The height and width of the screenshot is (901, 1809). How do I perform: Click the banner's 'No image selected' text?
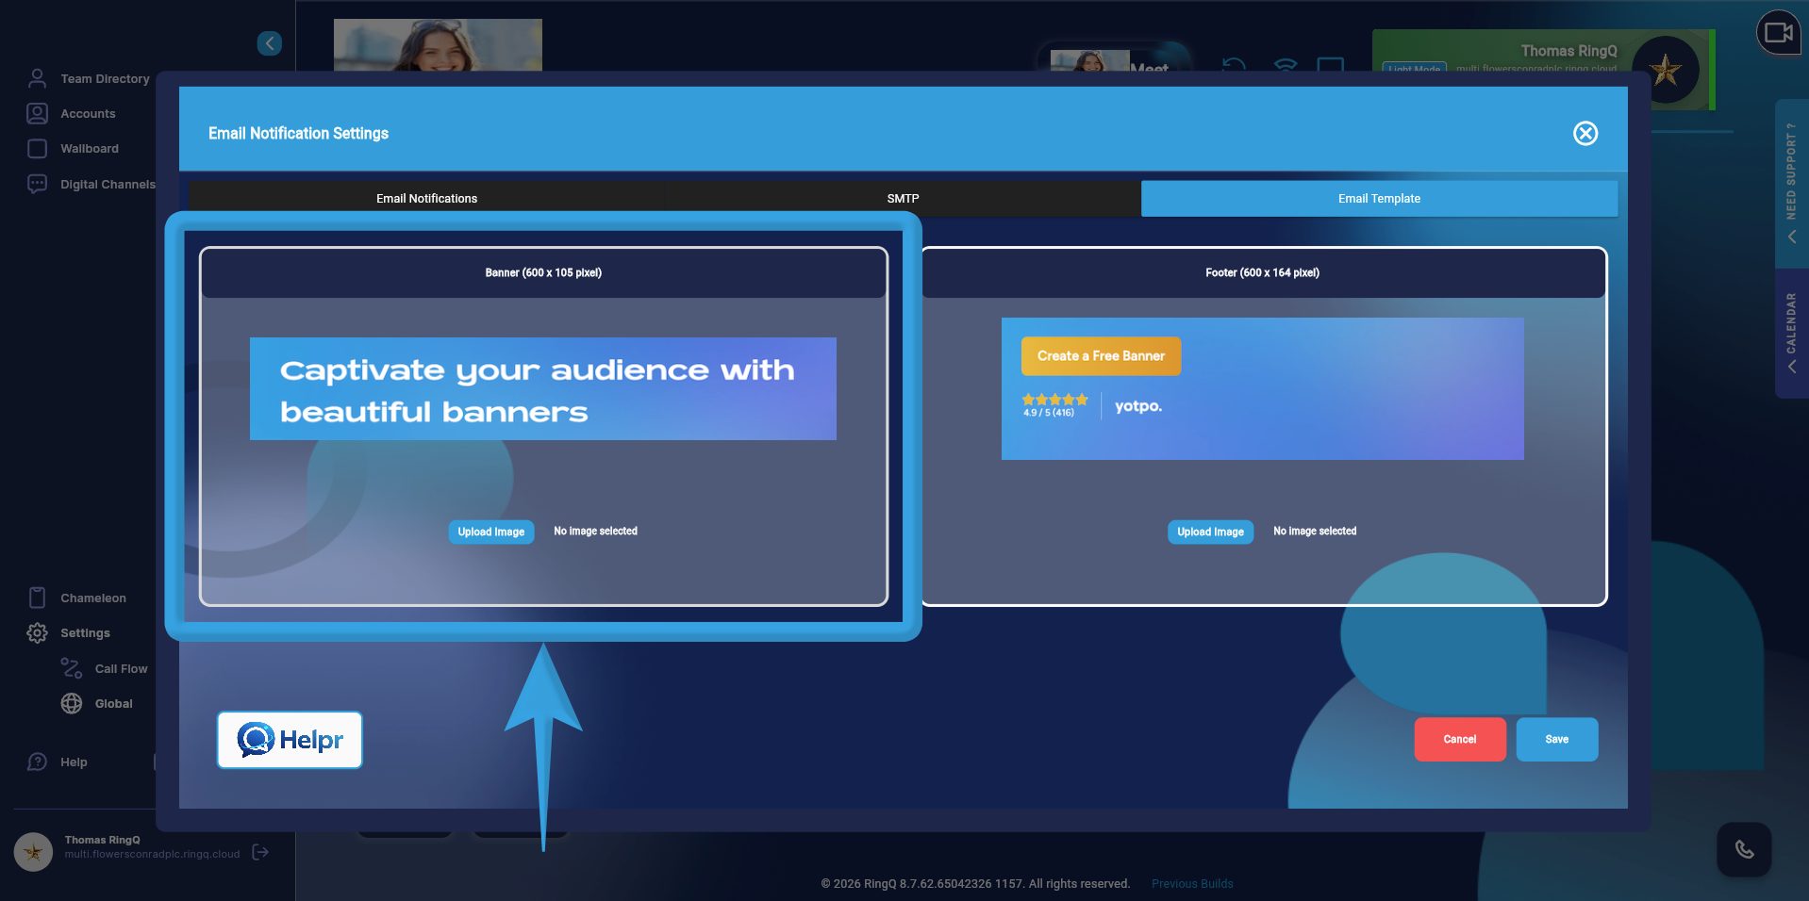point(595,532)
